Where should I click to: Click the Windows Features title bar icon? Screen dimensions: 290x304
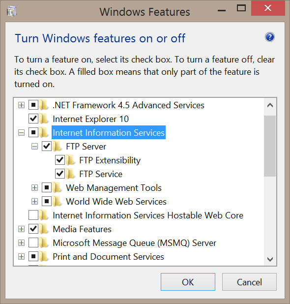(x=12, y=11)
